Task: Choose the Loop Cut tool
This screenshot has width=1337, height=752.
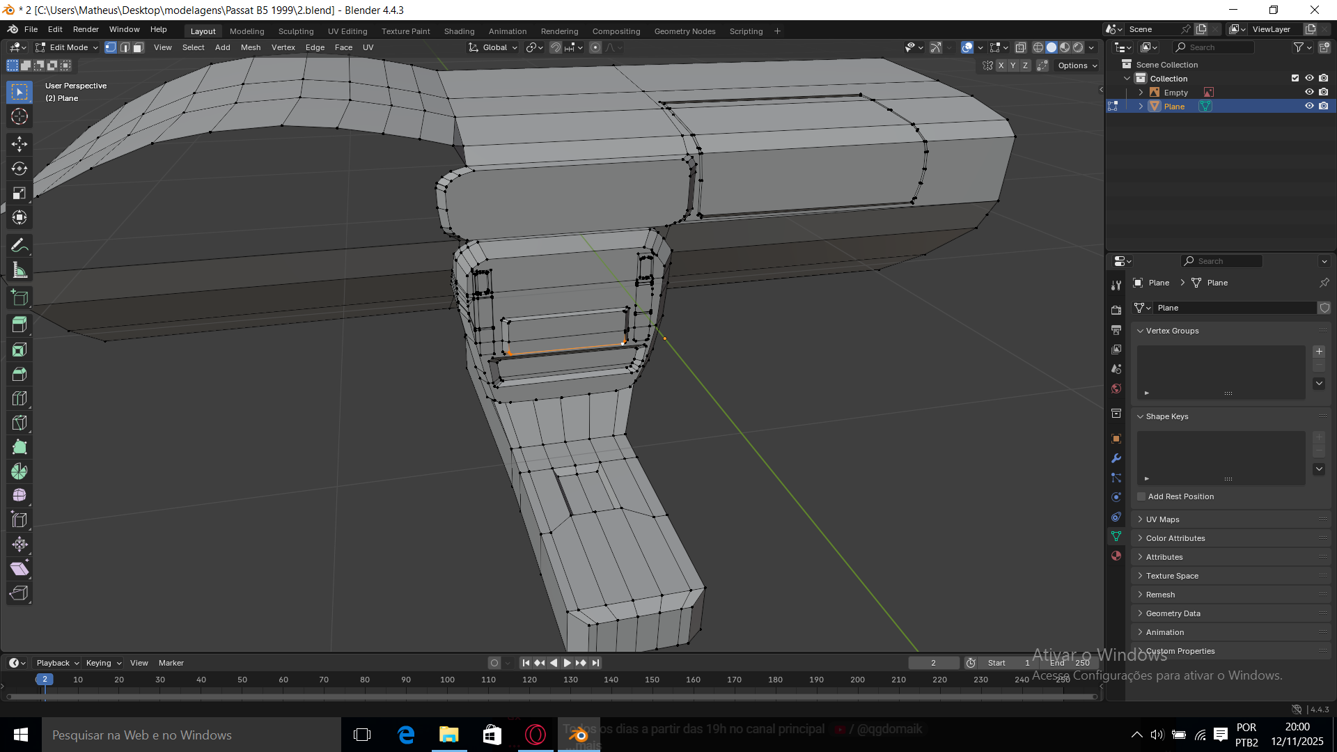Action: [19, 398]
